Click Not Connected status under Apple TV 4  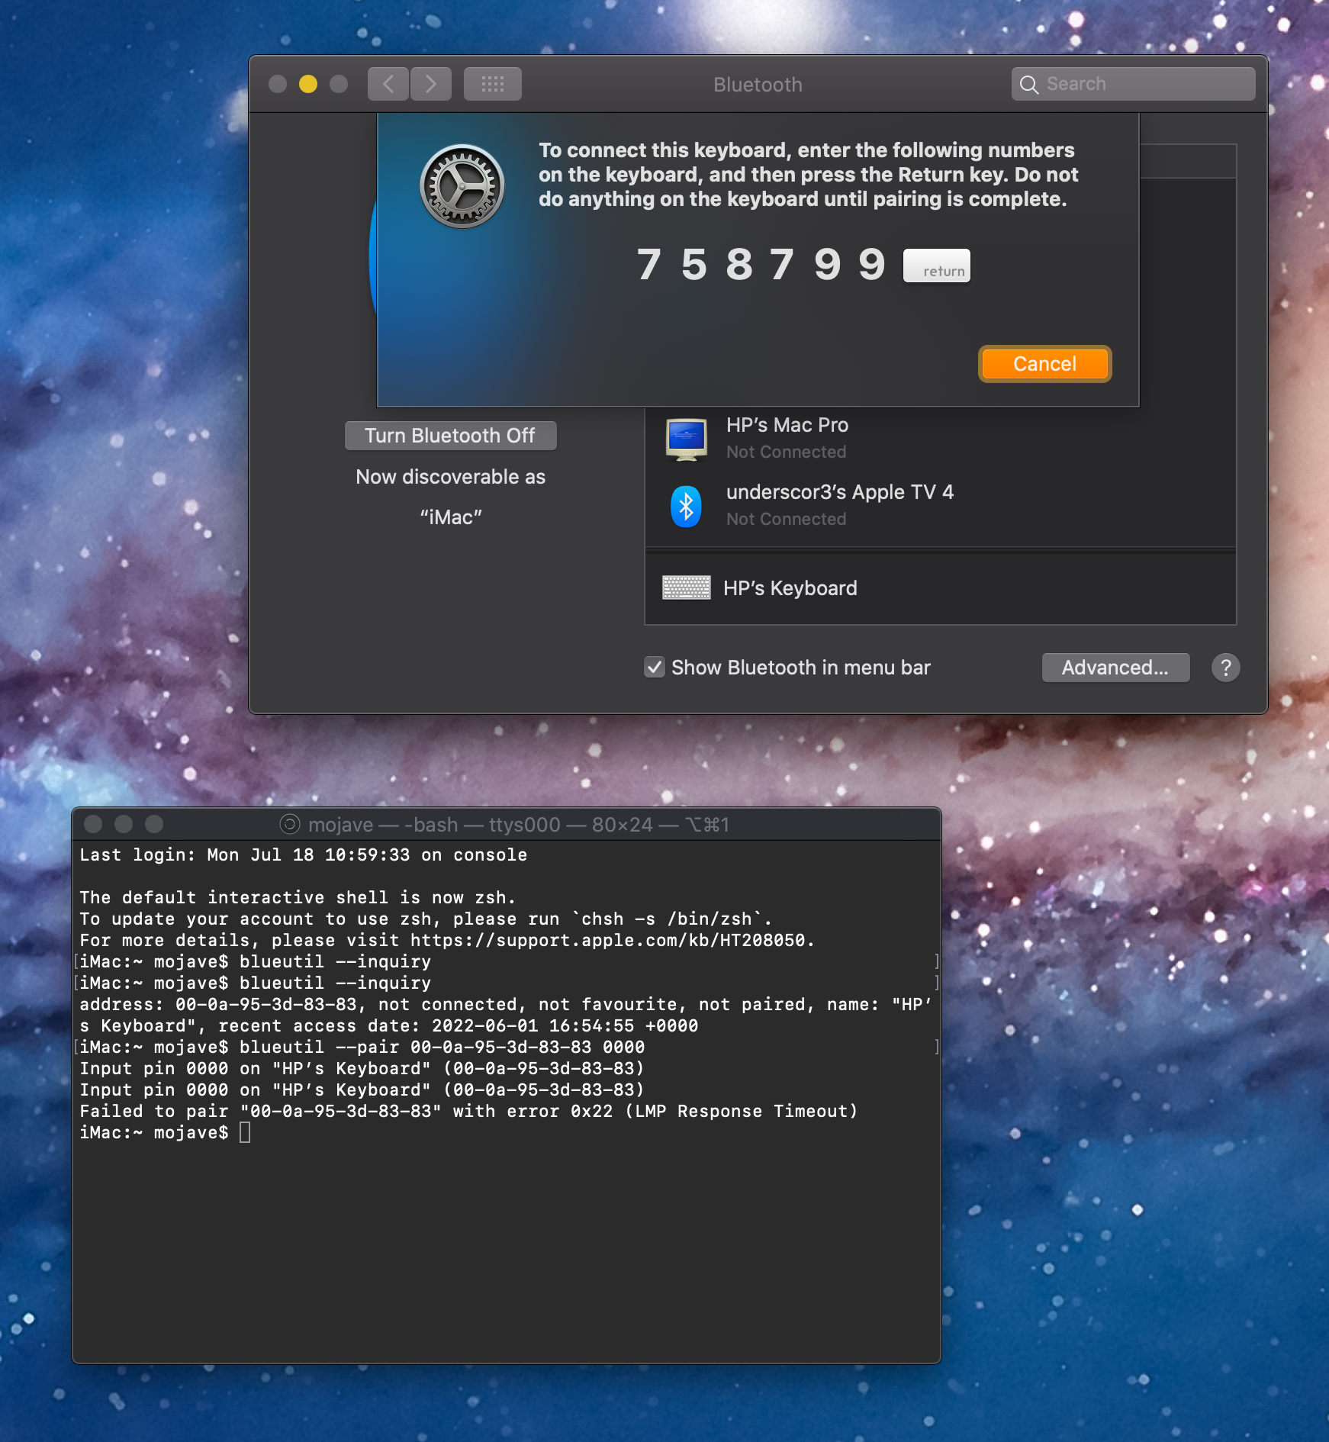point(786,520)
